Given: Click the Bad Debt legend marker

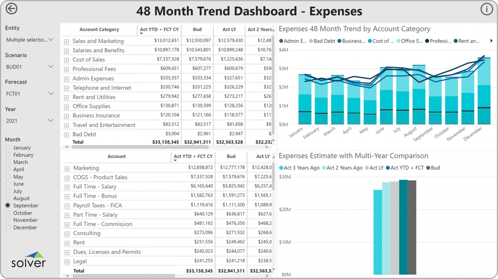Looking at the screenshot, I should click(x=311, y=41).
